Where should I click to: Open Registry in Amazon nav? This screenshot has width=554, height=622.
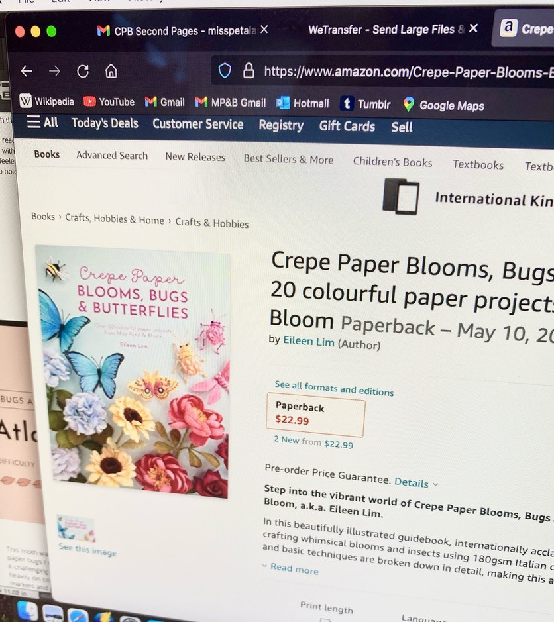coord(282,125)
